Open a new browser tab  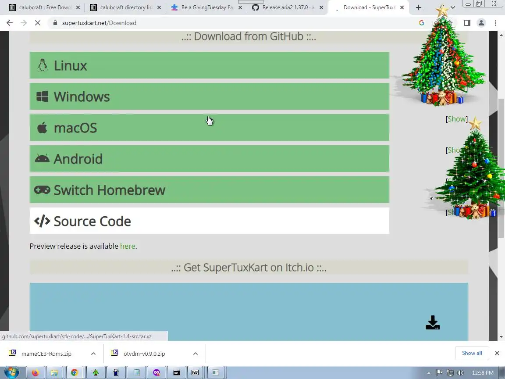418,7
